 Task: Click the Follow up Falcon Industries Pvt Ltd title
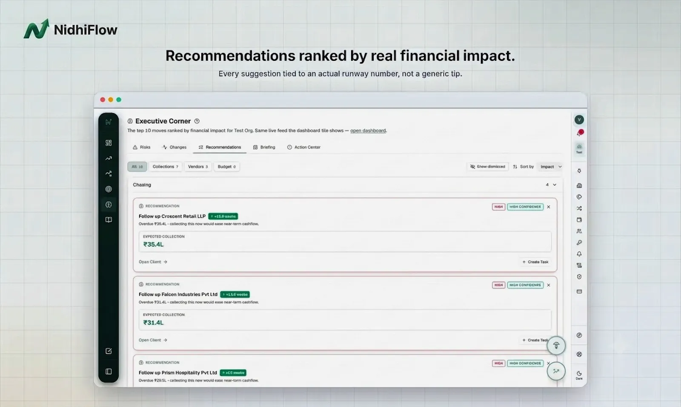(178, 295)
